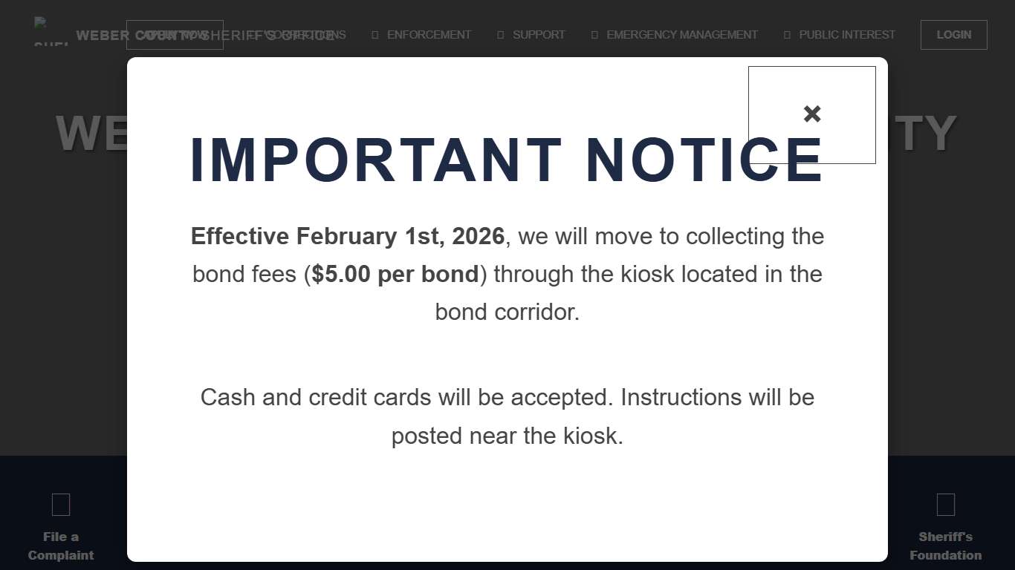Click the Sheriff's Foundation icon
Screen dimensions: 1015x570
[x=945, y=505]
